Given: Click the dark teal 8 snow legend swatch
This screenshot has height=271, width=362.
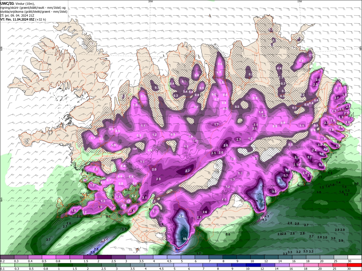Looking at the screenshot, I should click(x=230, y=257).
